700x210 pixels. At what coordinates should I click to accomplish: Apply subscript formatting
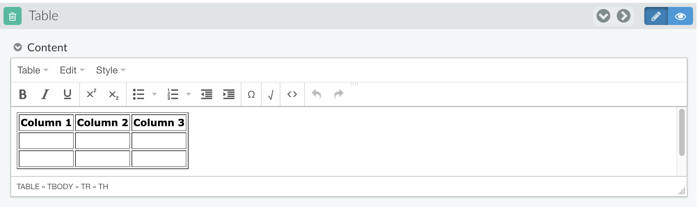point(113,94)
